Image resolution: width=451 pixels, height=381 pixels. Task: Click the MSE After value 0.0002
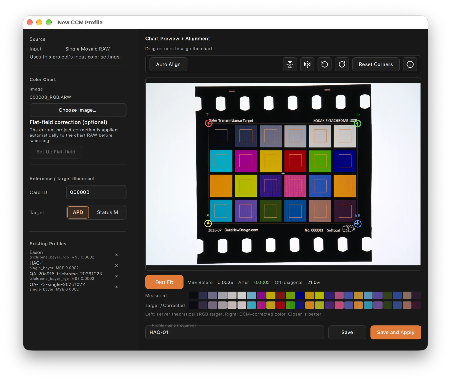262,282
